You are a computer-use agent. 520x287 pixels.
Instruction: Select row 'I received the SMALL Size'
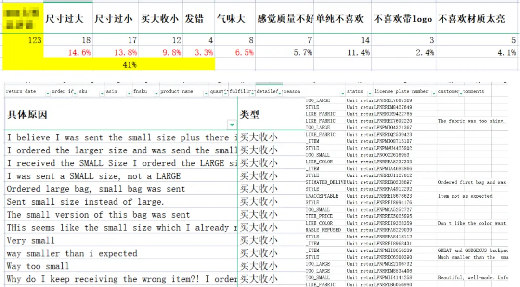point(121,163)
